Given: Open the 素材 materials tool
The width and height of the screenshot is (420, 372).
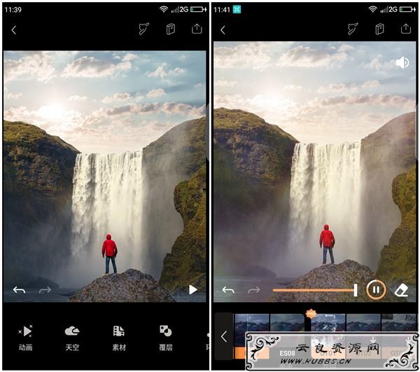Looking at the screenshot, I should click(119, 338).
